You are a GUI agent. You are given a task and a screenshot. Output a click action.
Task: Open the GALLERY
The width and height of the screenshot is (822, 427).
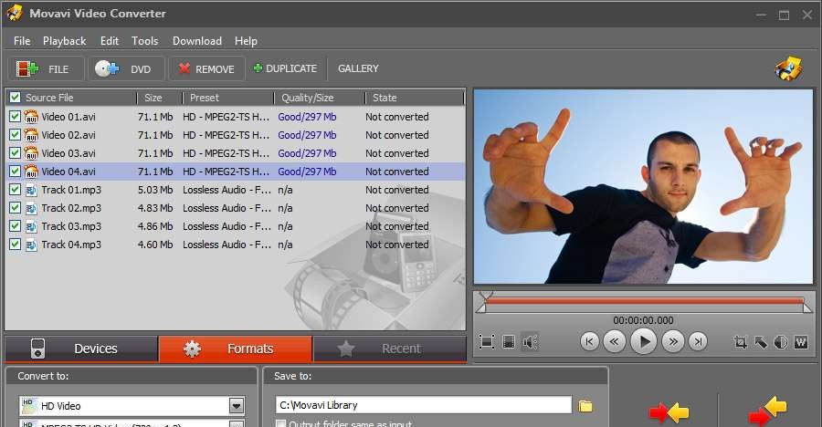click(358, 68)
